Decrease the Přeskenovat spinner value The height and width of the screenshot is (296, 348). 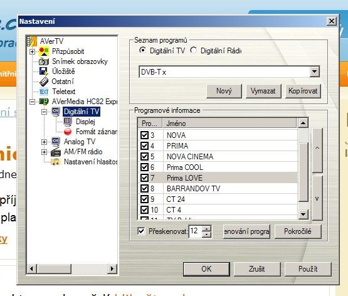click(x=207, y=235)
